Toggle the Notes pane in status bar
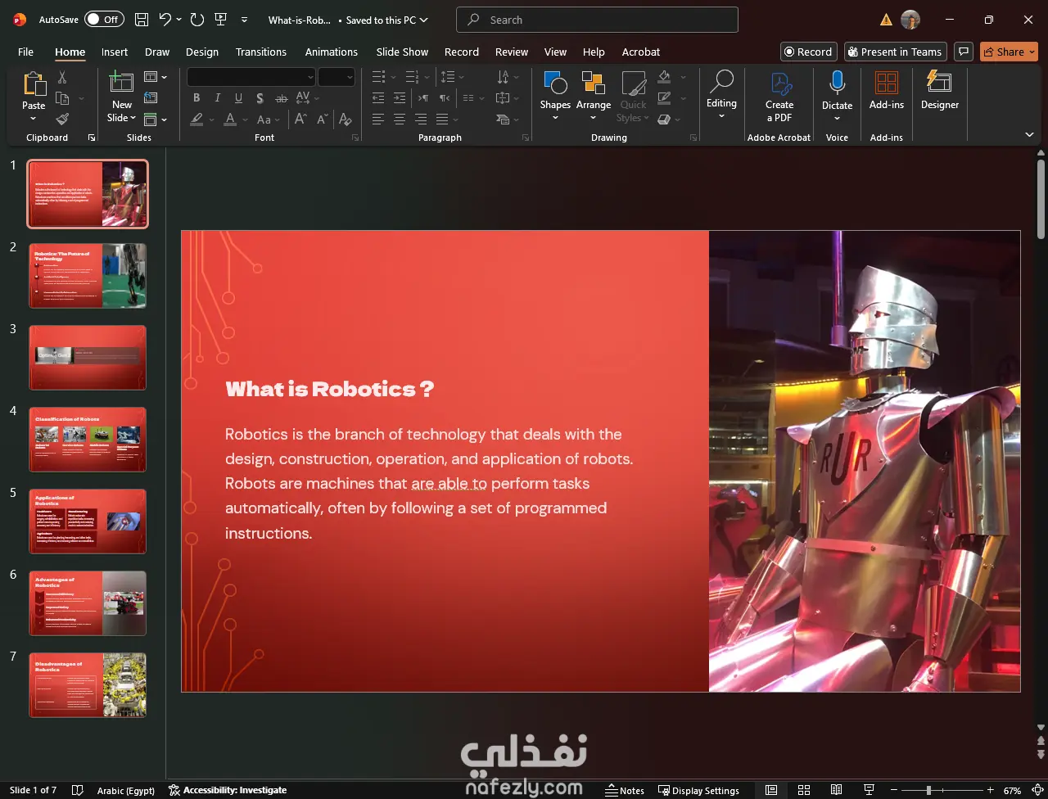The height and width of the screenshot is (799, 1048). coord(625,790)
